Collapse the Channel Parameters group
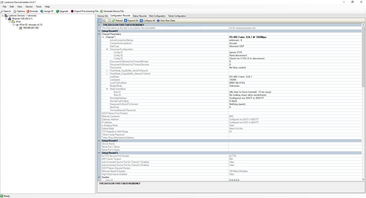This screenshot has height=198, width=366. [99, 34]
